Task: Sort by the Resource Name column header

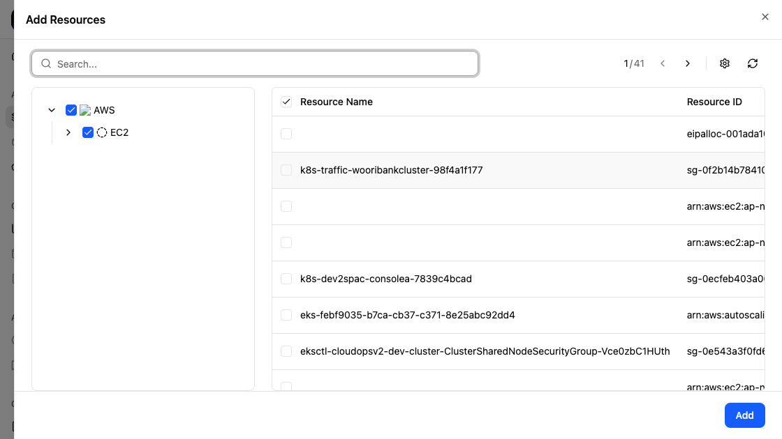Action: point(337,102)
